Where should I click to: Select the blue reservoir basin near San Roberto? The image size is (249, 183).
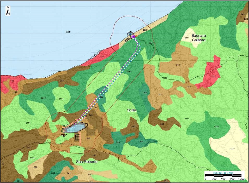coord(75,128)
